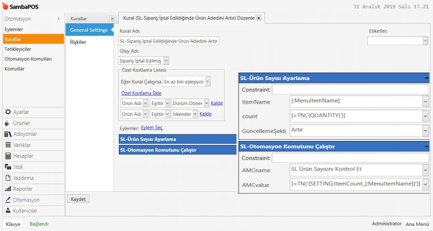Open Raporlar bar chart icon
Viewport: 433px width, 231px height.
(8, 189)
